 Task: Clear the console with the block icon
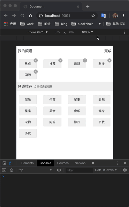12,170
